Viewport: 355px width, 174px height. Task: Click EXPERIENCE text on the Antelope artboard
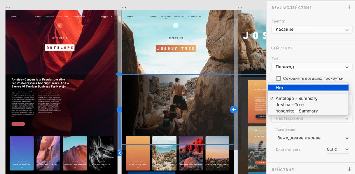click(x=60, y=38)
